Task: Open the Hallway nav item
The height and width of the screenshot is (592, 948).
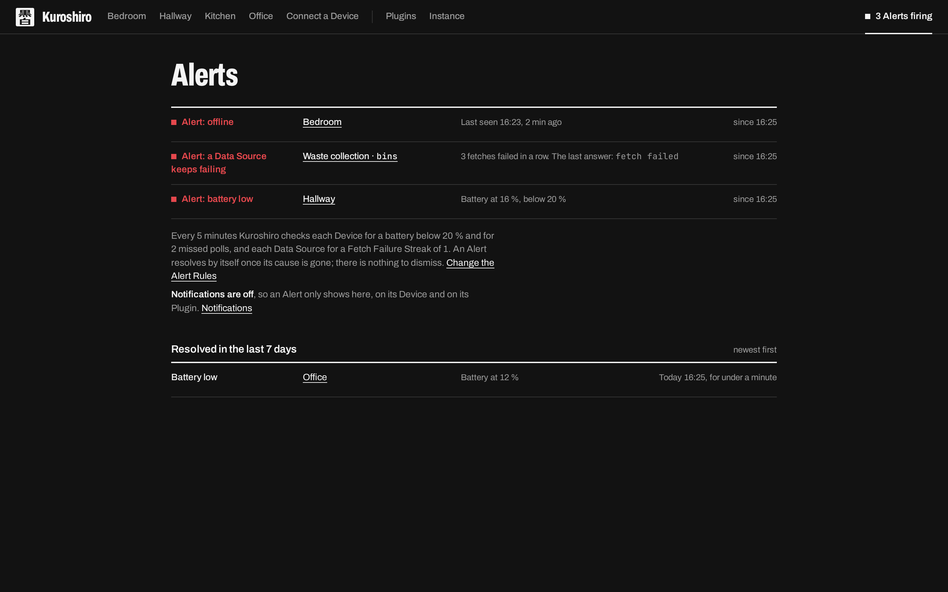Action: coord(175,16)
